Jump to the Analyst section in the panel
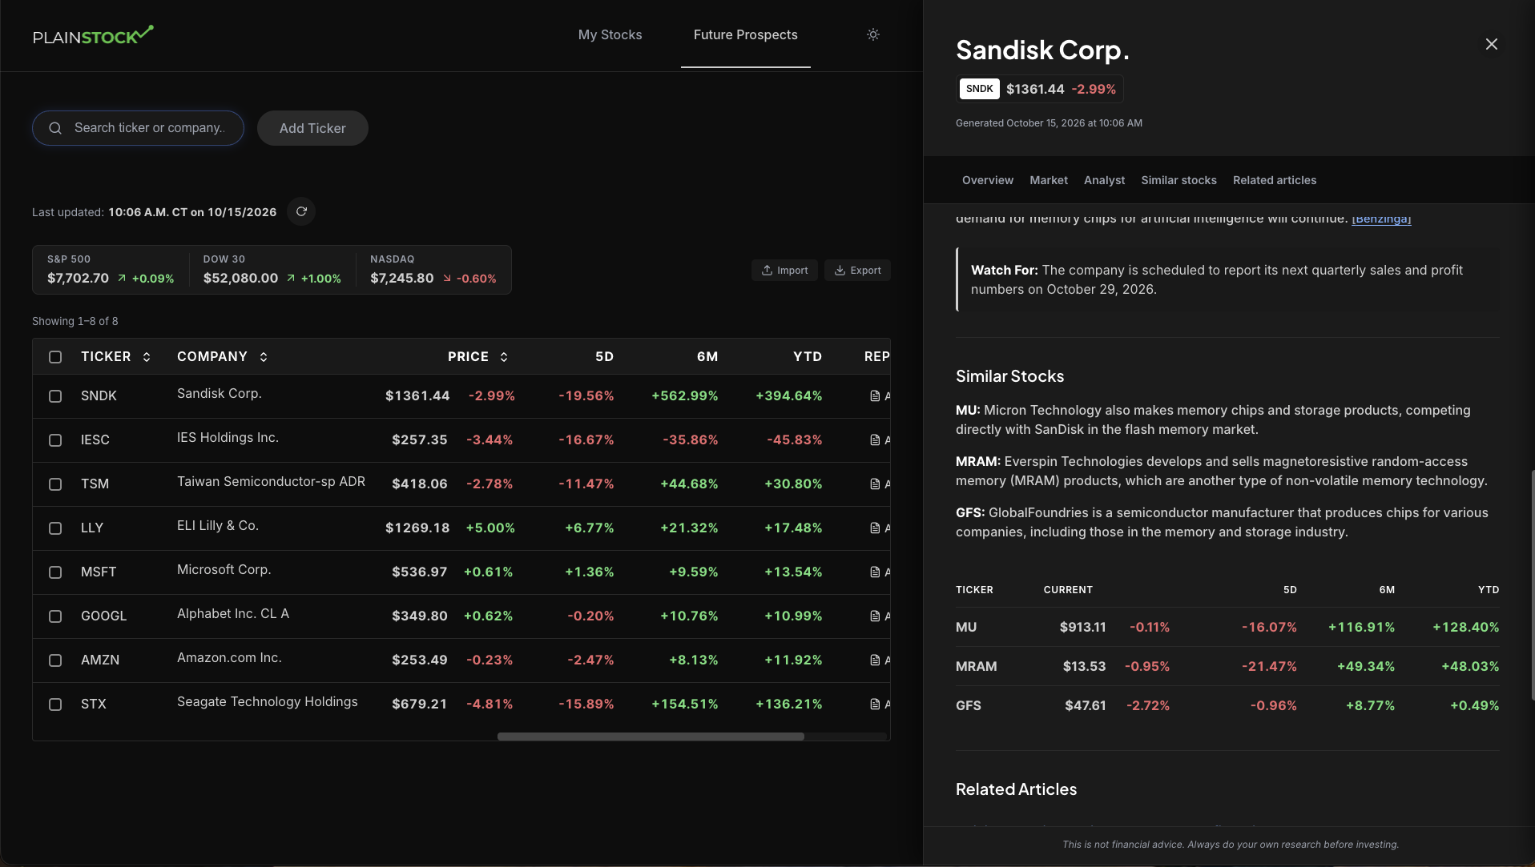This screenshot has height=867, width=1535. (1104, 180)
